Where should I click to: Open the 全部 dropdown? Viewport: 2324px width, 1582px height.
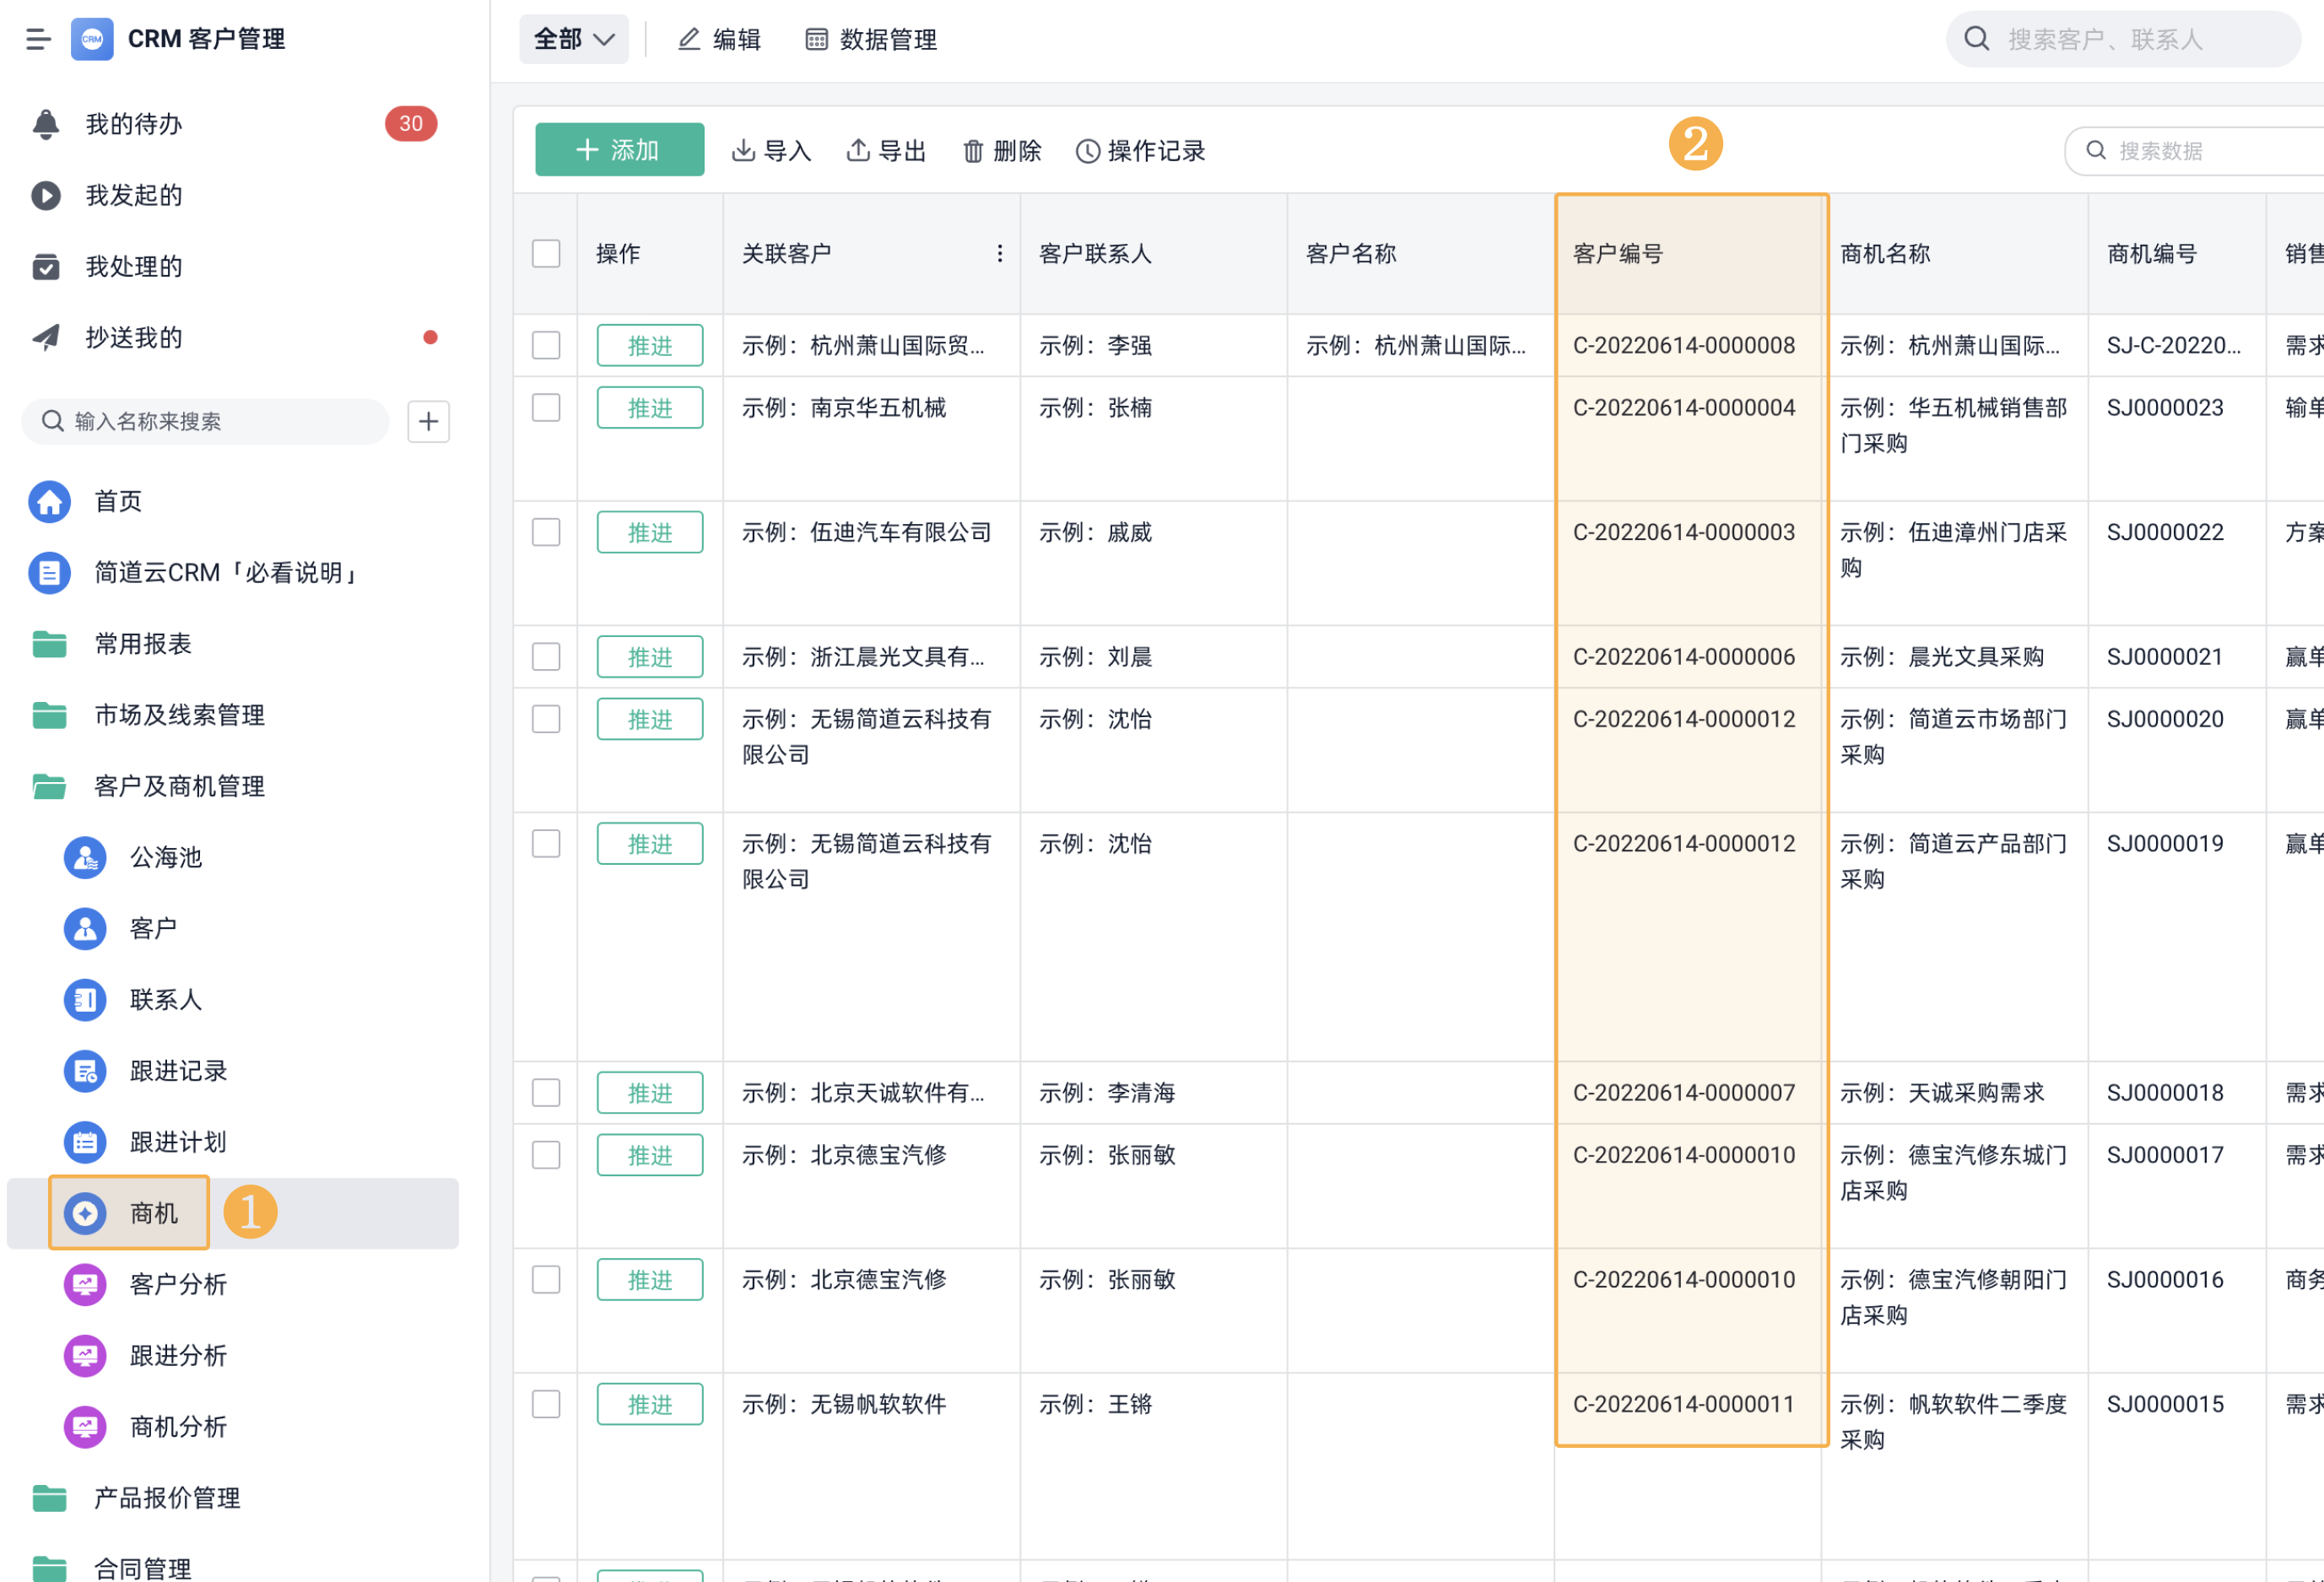(x=574, y=39)
